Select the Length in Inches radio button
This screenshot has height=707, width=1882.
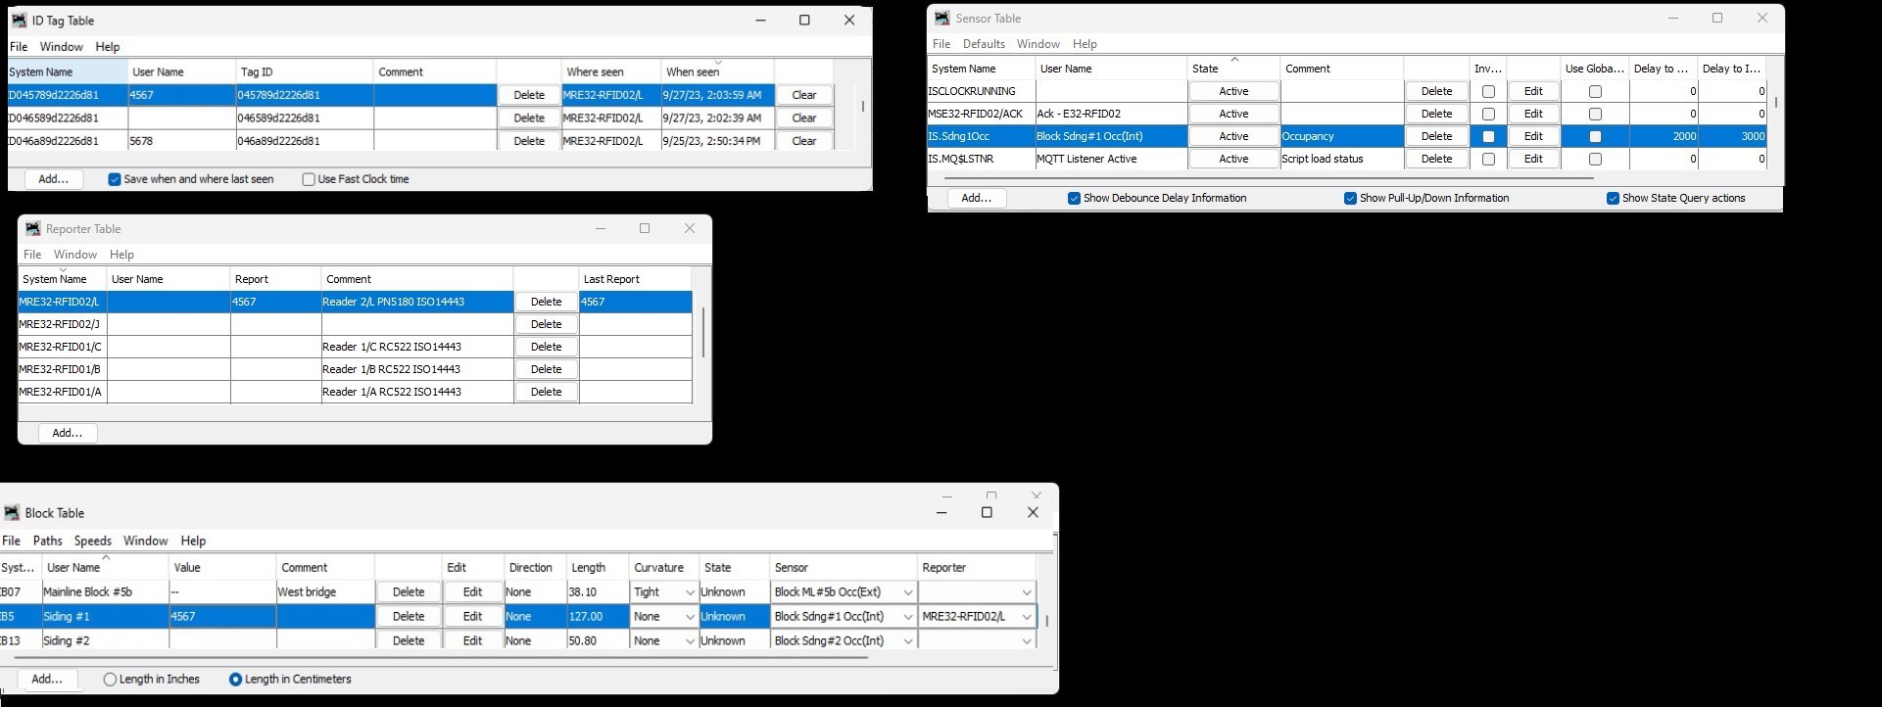pos(110,680)
